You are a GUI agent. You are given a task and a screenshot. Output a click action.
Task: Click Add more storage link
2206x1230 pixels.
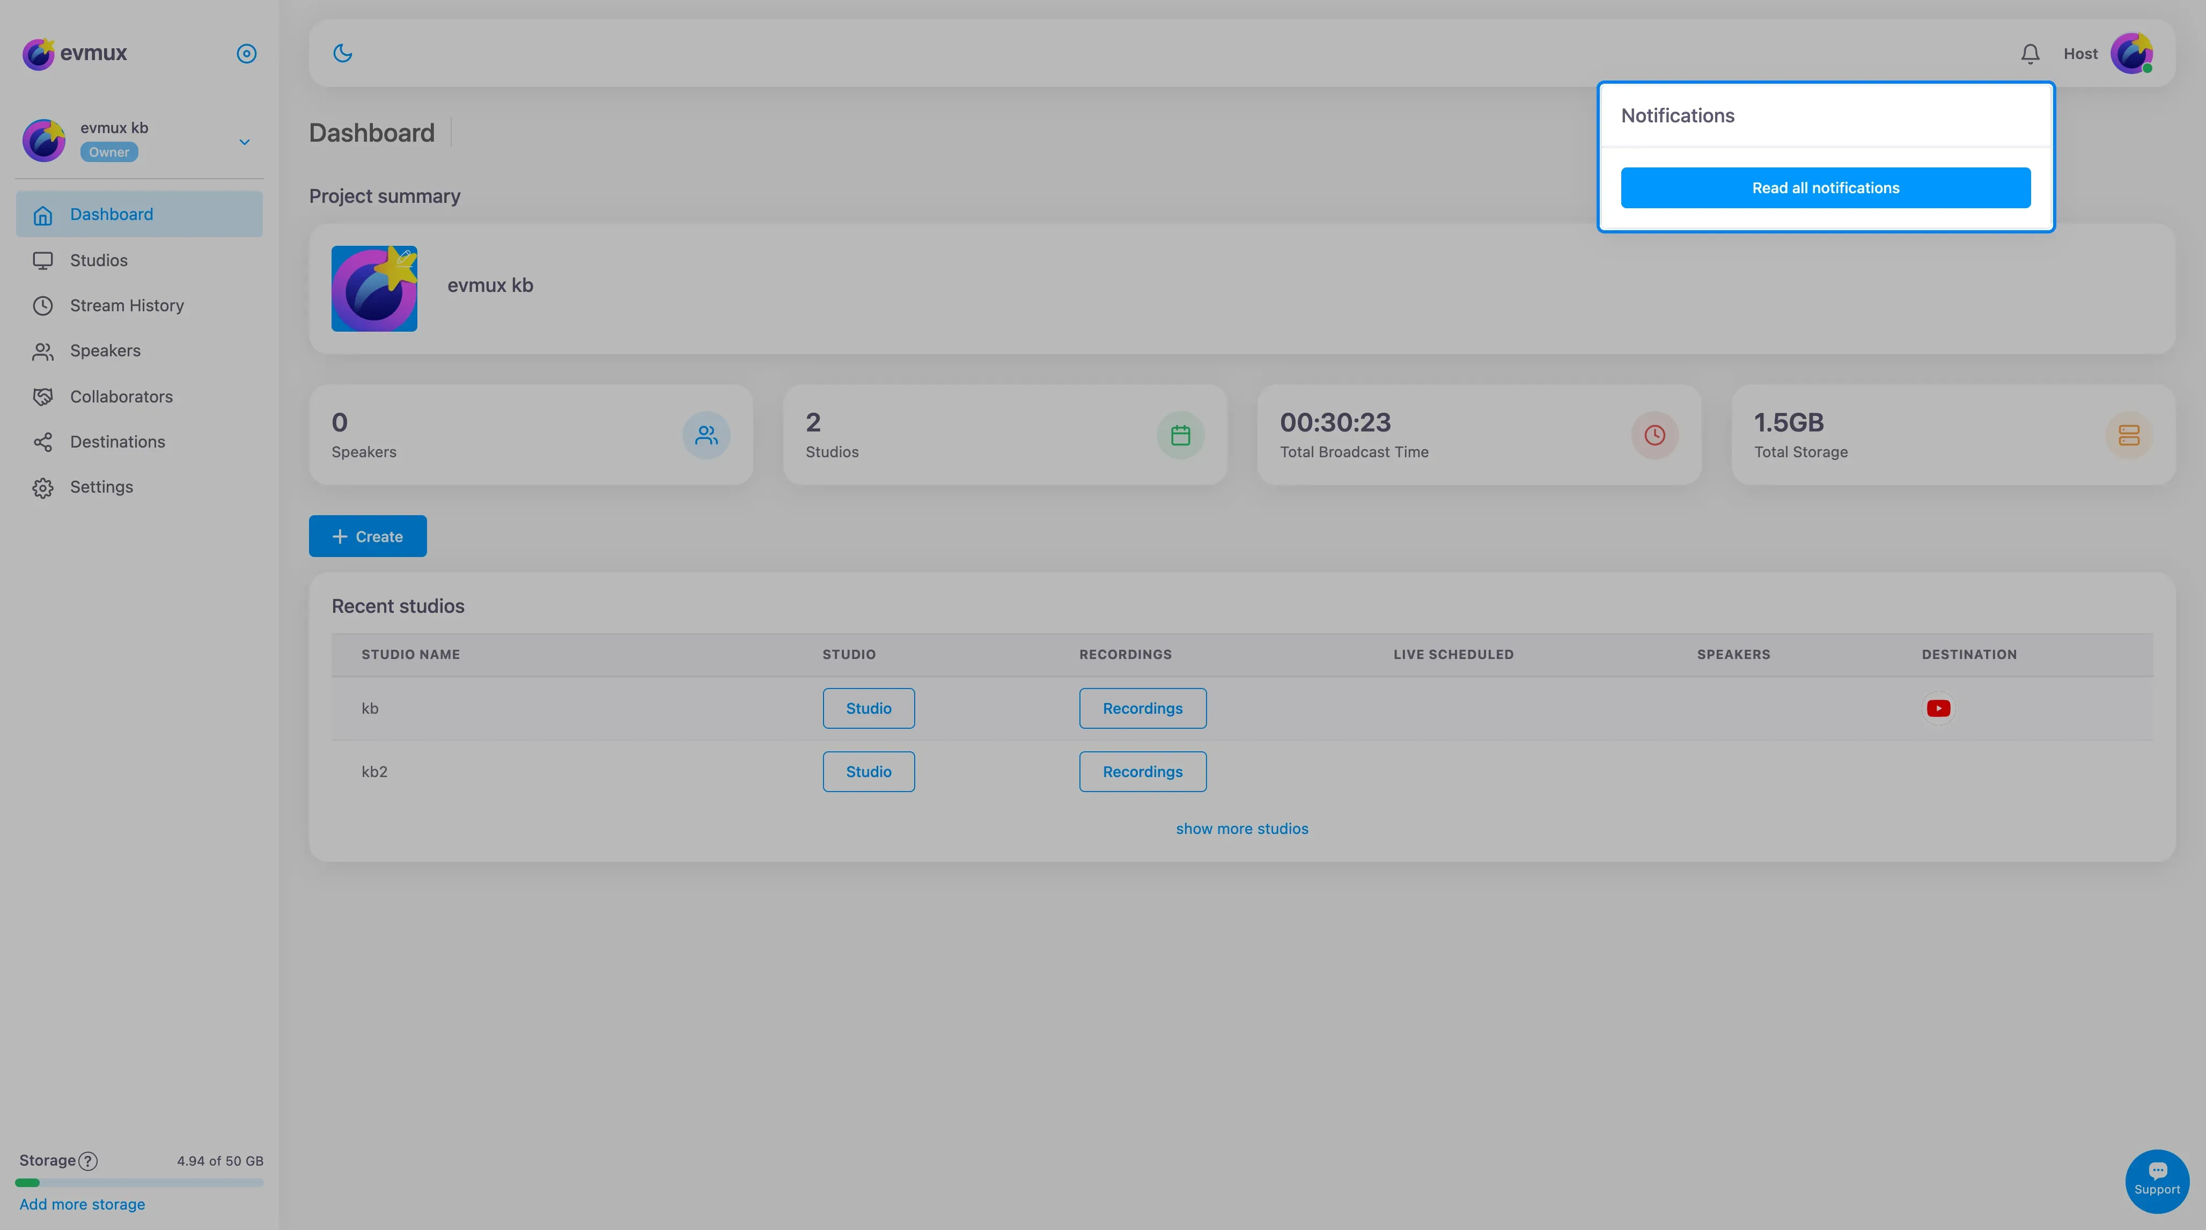click(x=82, y=1204)
